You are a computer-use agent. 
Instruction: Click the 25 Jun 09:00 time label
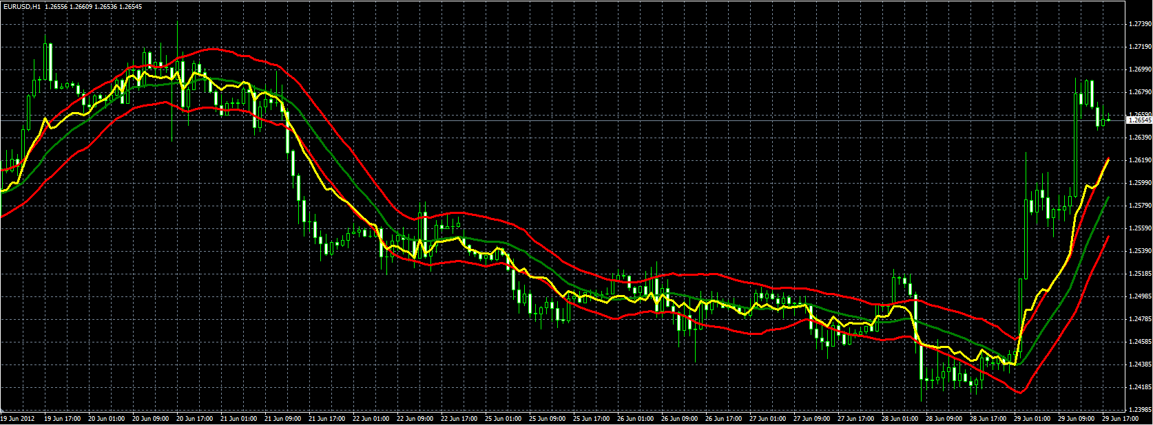[x=547, y=418]
